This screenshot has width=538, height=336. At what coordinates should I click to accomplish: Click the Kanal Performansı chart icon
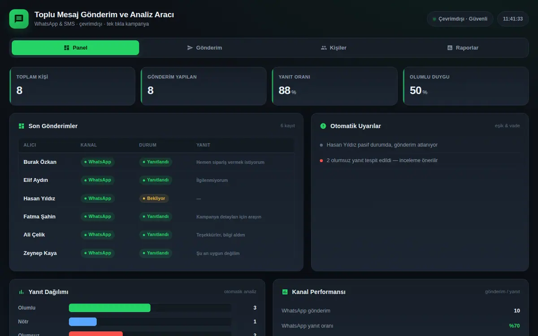click(285, 292)
